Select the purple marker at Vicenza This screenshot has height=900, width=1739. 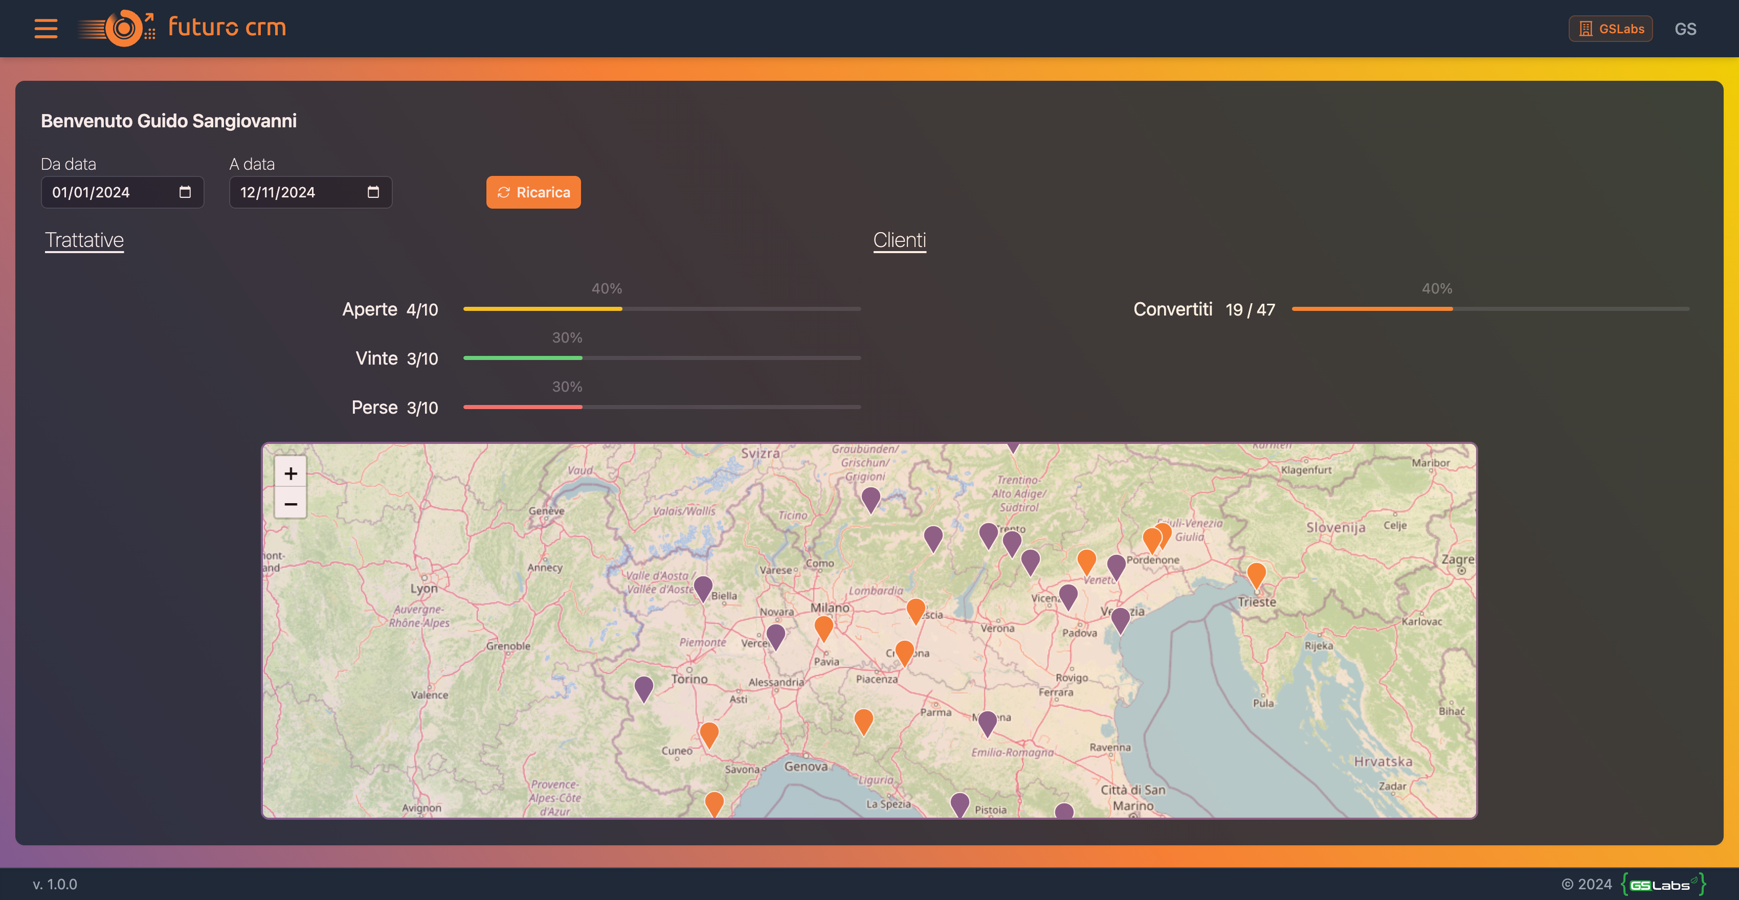pyautogui.click(x=1068, y=597)
